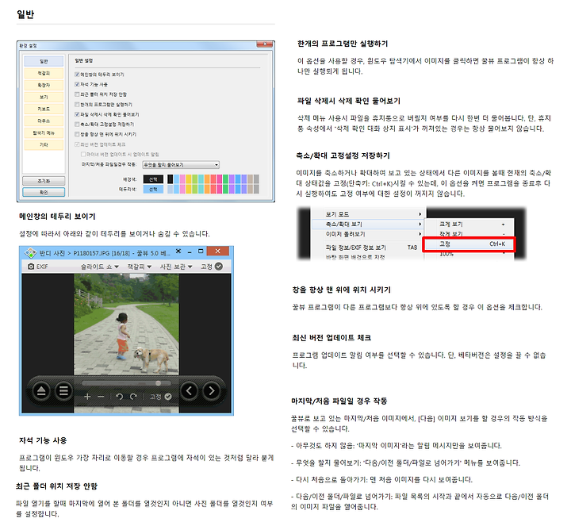Viewport: 571px width, 526px height.
Task: Open the 슬라이드 쇼 dropdown
Action: [x=100, y=267]
